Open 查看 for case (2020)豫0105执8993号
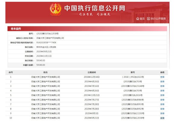174x124 pixels. [162, 104]
